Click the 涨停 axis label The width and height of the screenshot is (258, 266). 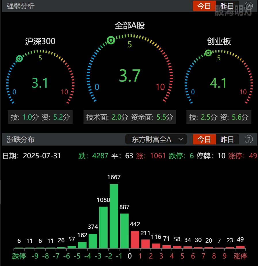point(240,256)
